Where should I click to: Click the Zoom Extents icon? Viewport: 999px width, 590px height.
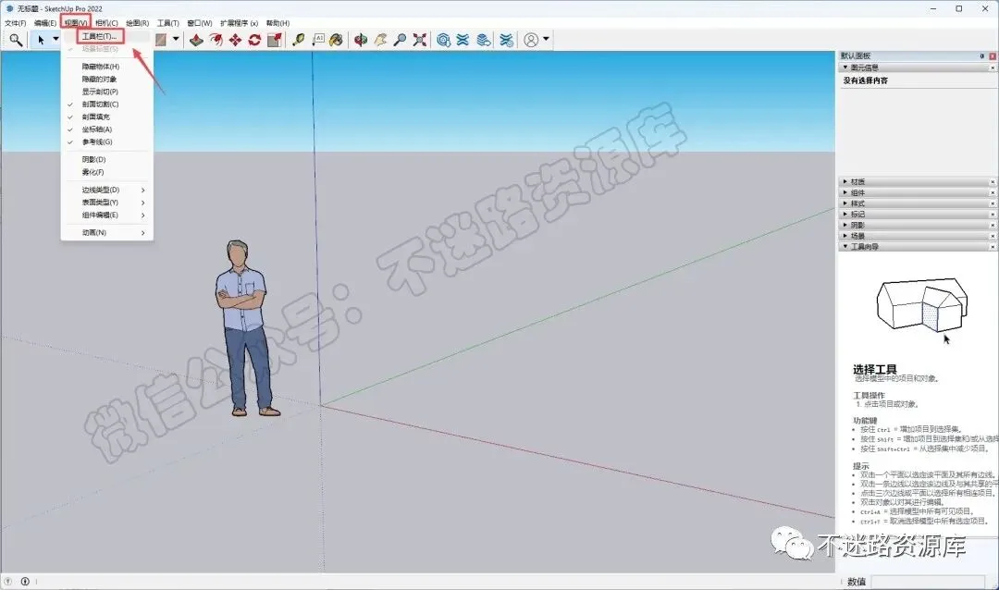420,40
